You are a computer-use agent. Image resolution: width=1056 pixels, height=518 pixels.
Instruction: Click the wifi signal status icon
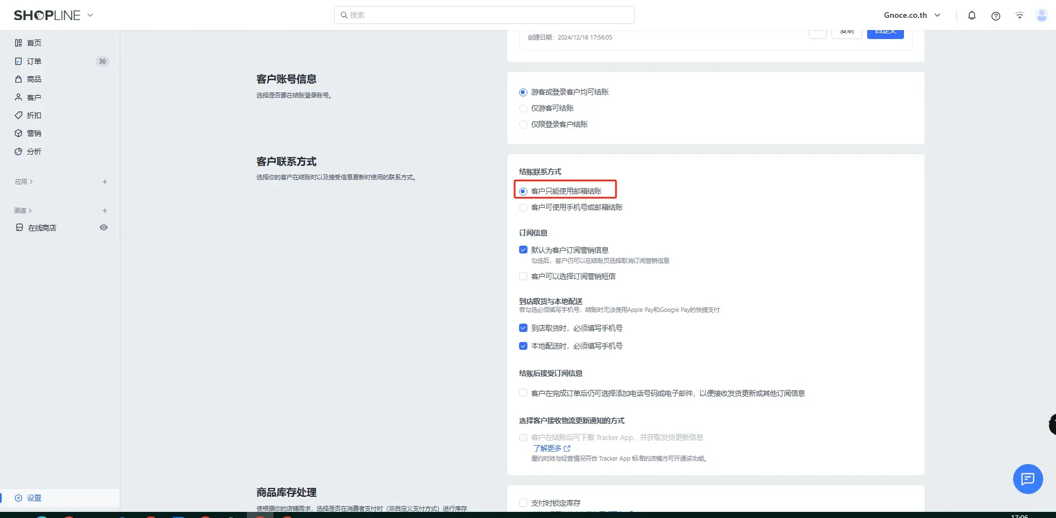pyautogui.click(x=1019, y=16)
